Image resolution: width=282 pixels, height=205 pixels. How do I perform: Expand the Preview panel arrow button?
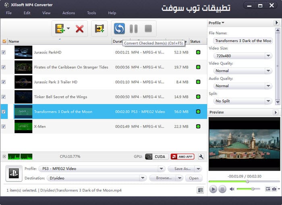pyautogui.click(x=276, y=112)
